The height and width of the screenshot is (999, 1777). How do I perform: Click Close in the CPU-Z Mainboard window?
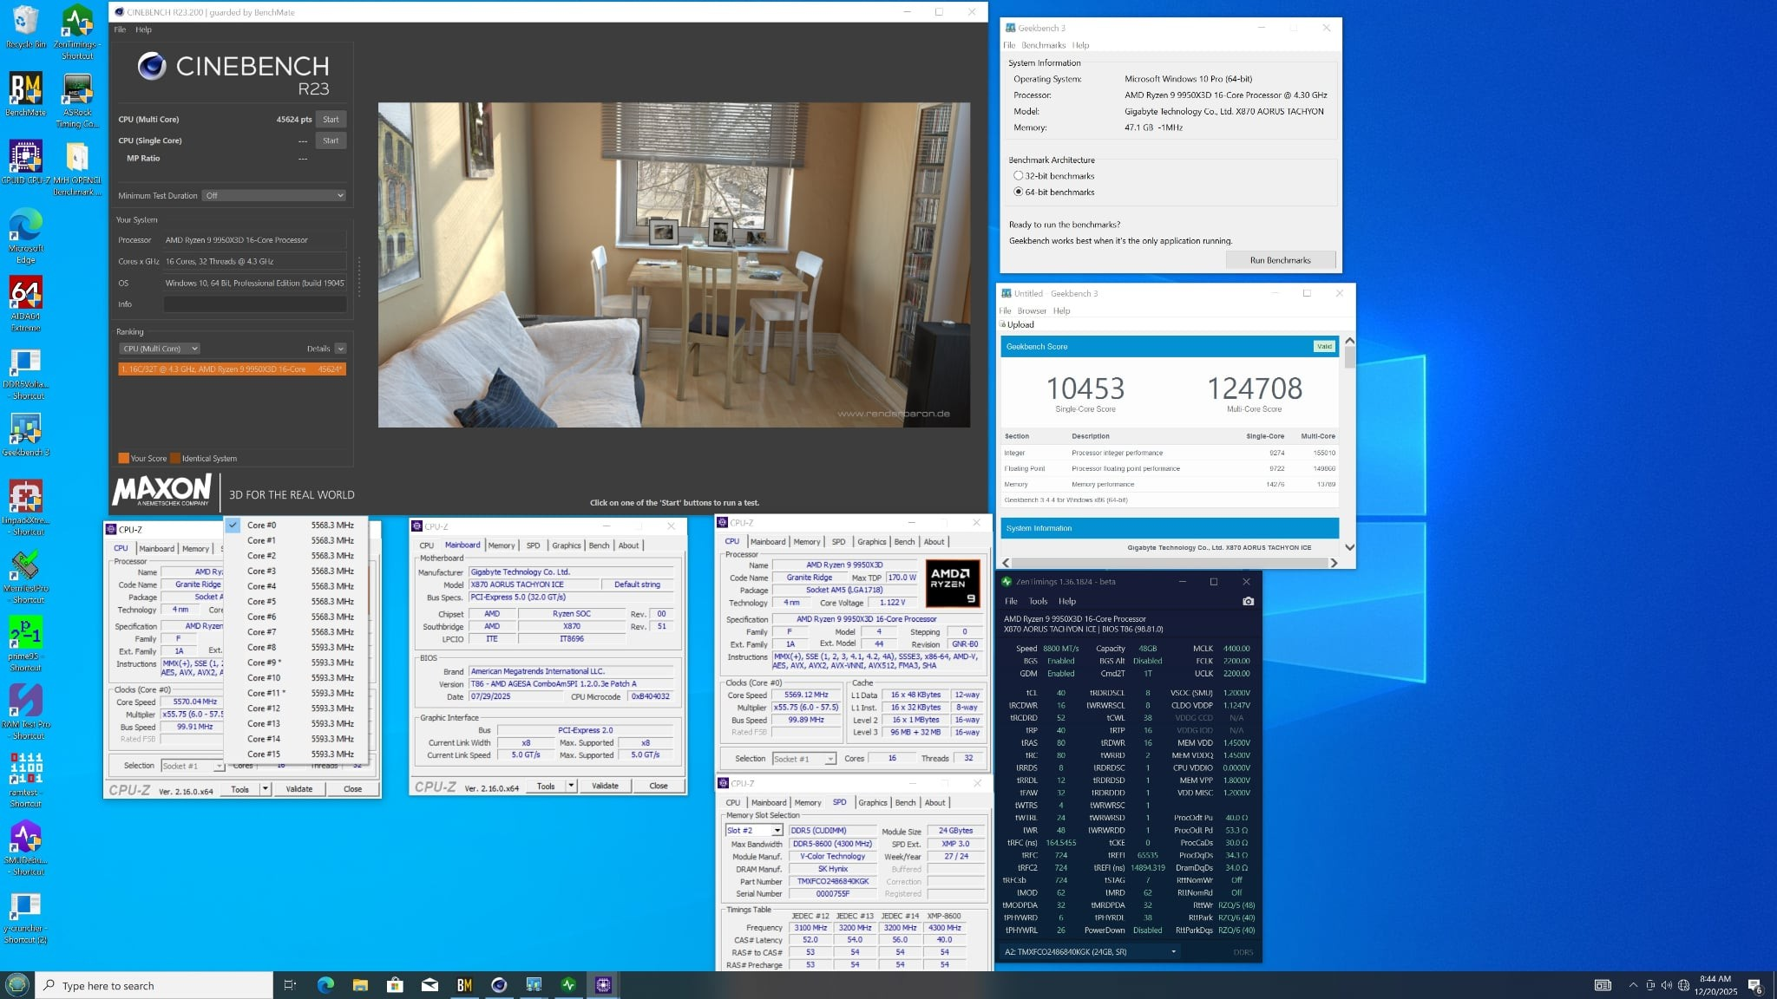pyautogui.click(x=659, y=786)
